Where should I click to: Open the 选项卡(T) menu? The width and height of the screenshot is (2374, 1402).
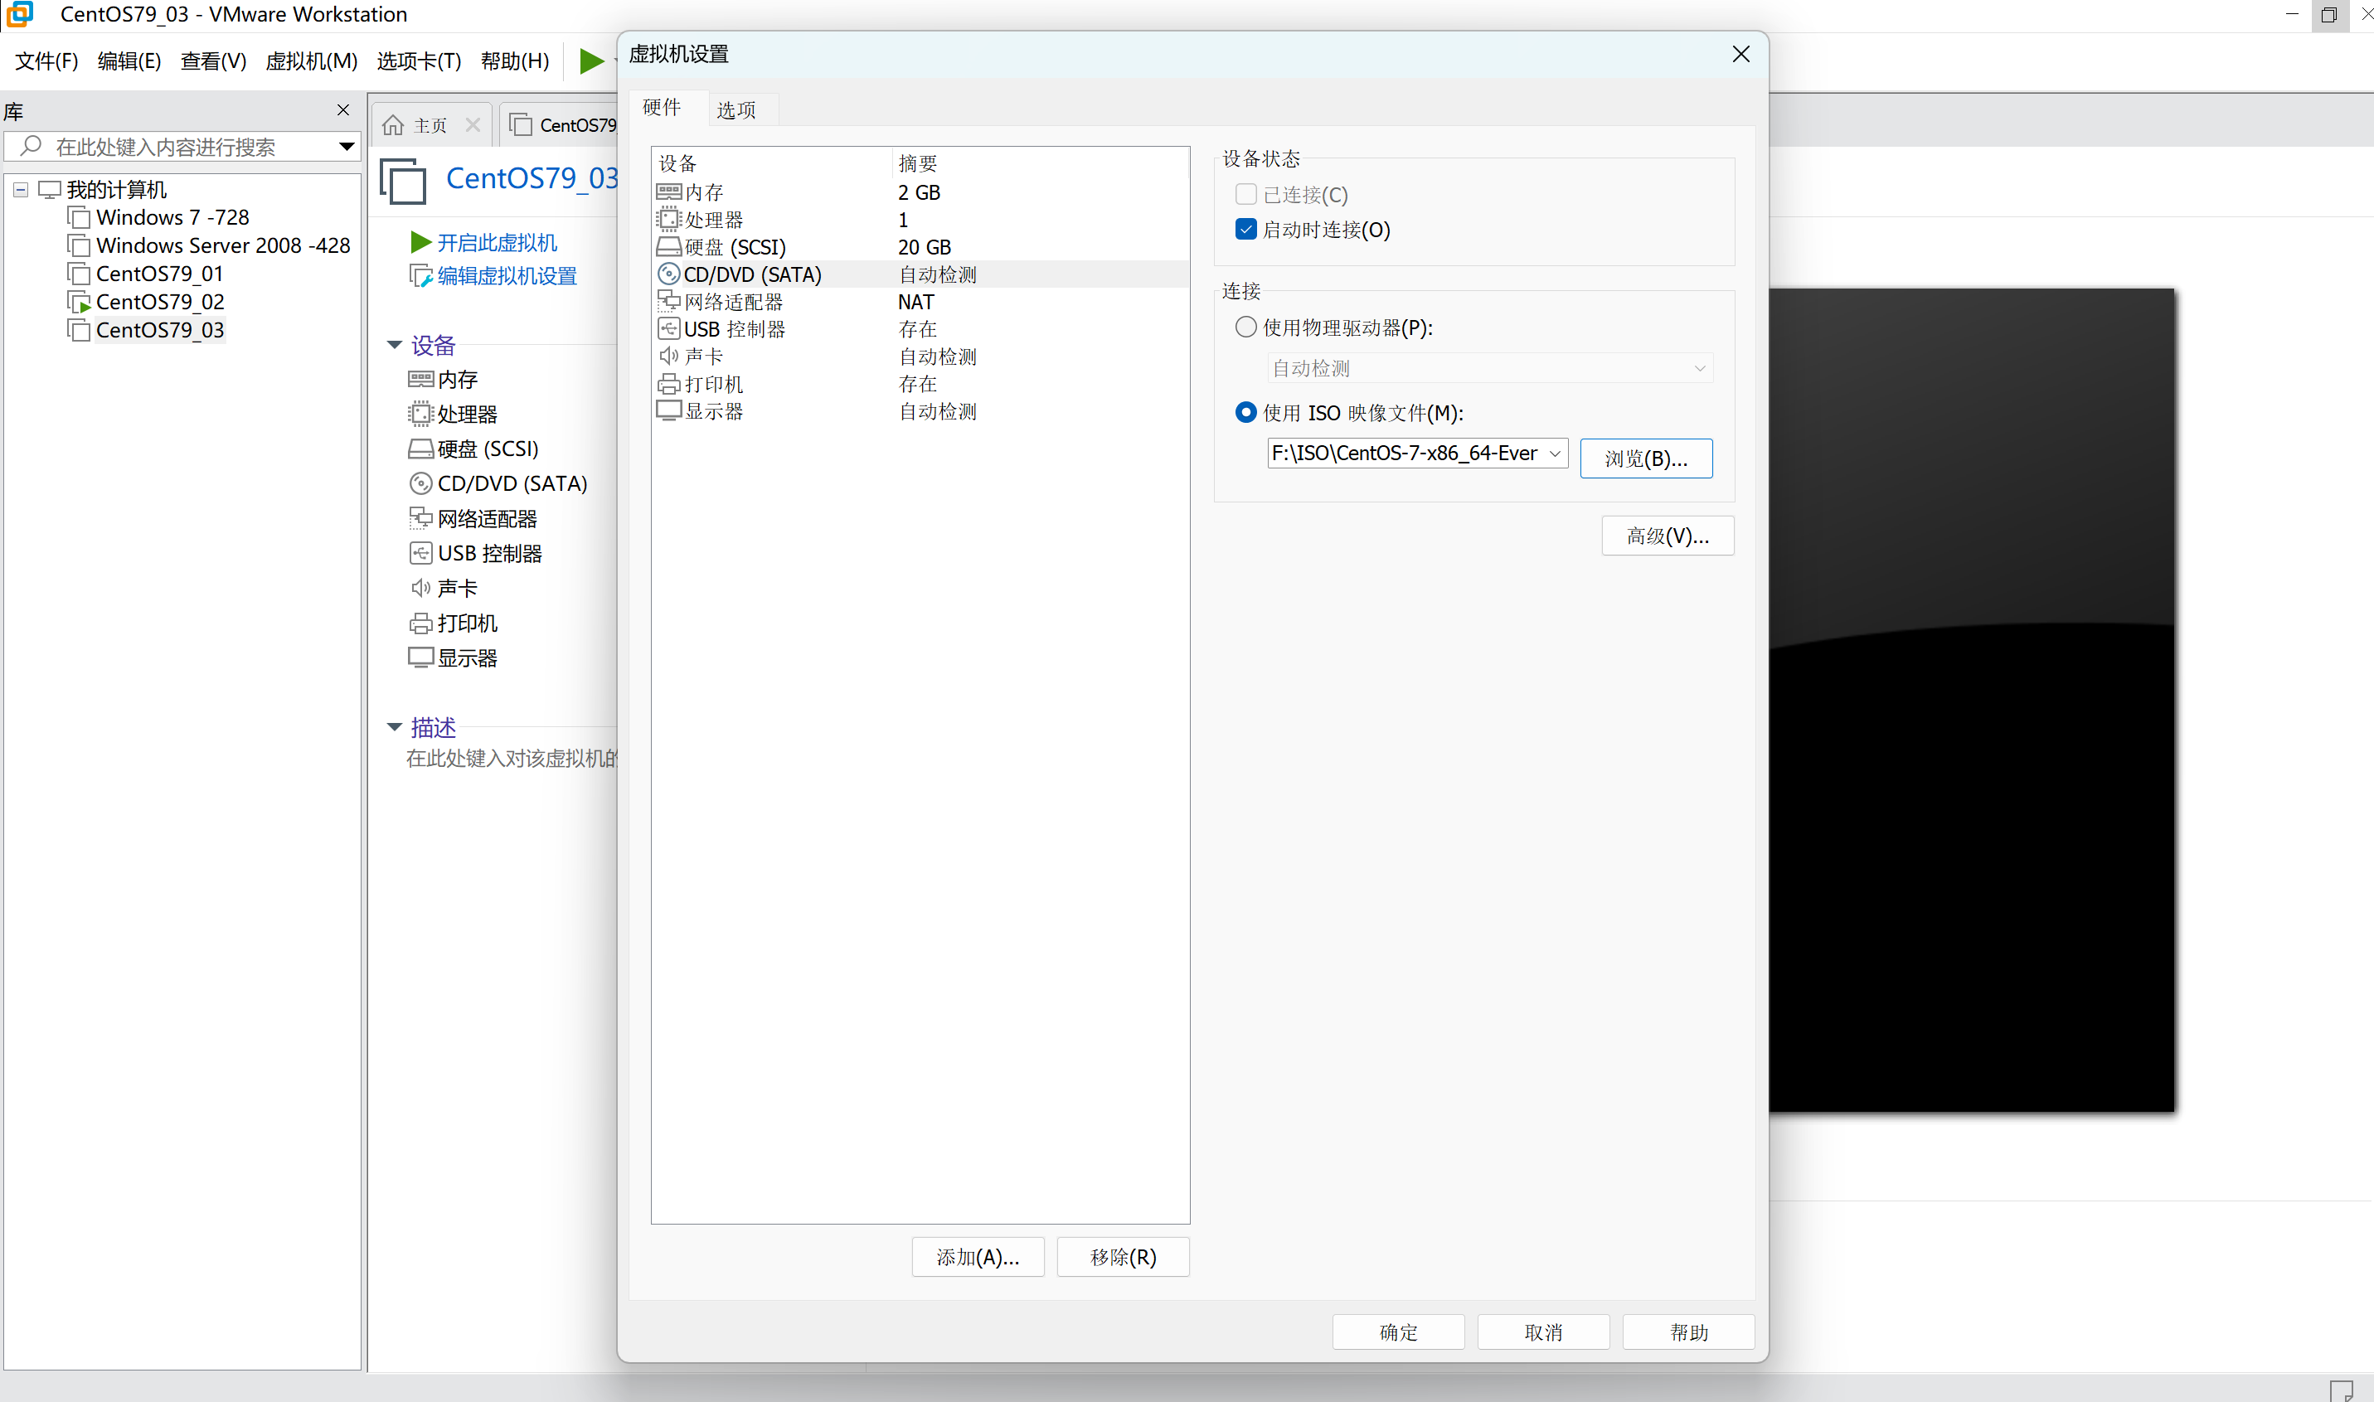coord(420,61)
